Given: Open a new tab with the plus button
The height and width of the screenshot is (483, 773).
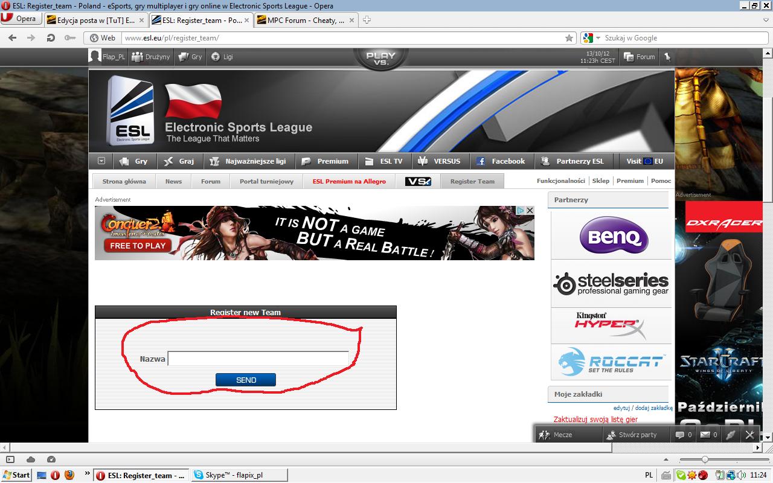Looking at the screenshot, I should [367, 20].
